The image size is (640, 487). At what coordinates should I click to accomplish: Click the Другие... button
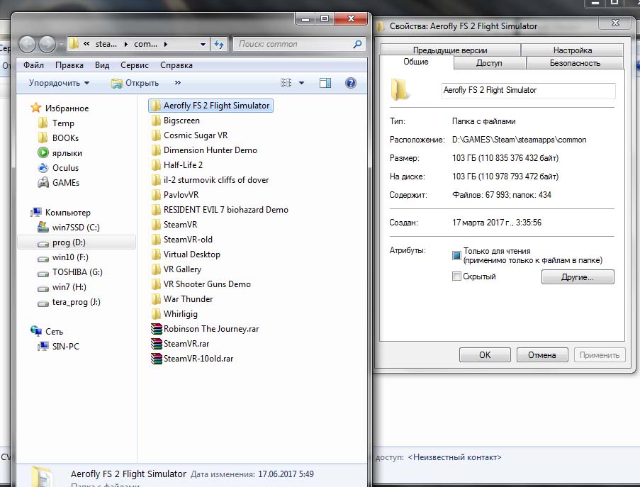(578, 276)
